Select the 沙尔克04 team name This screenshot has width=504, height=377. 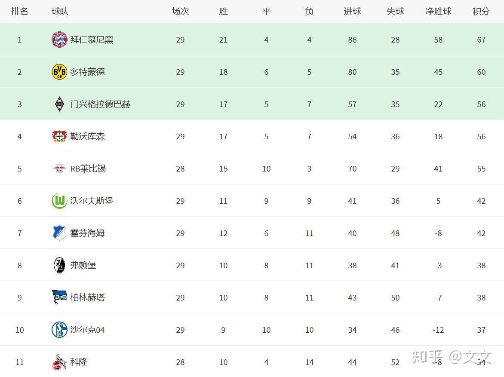click(87, 330)
